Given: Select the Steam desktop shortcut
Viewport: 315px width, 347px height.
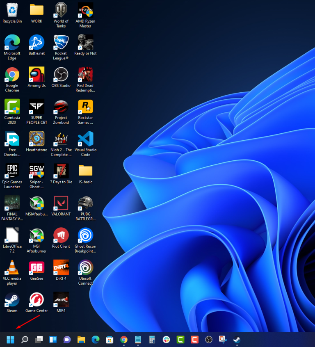Looking at the screenshot, I should 12,302.
